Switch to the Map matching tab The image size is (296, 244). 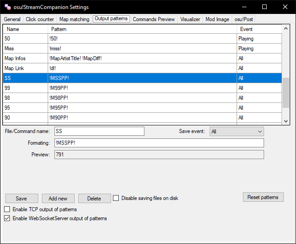pyautogui.click(x=74, y=19)
